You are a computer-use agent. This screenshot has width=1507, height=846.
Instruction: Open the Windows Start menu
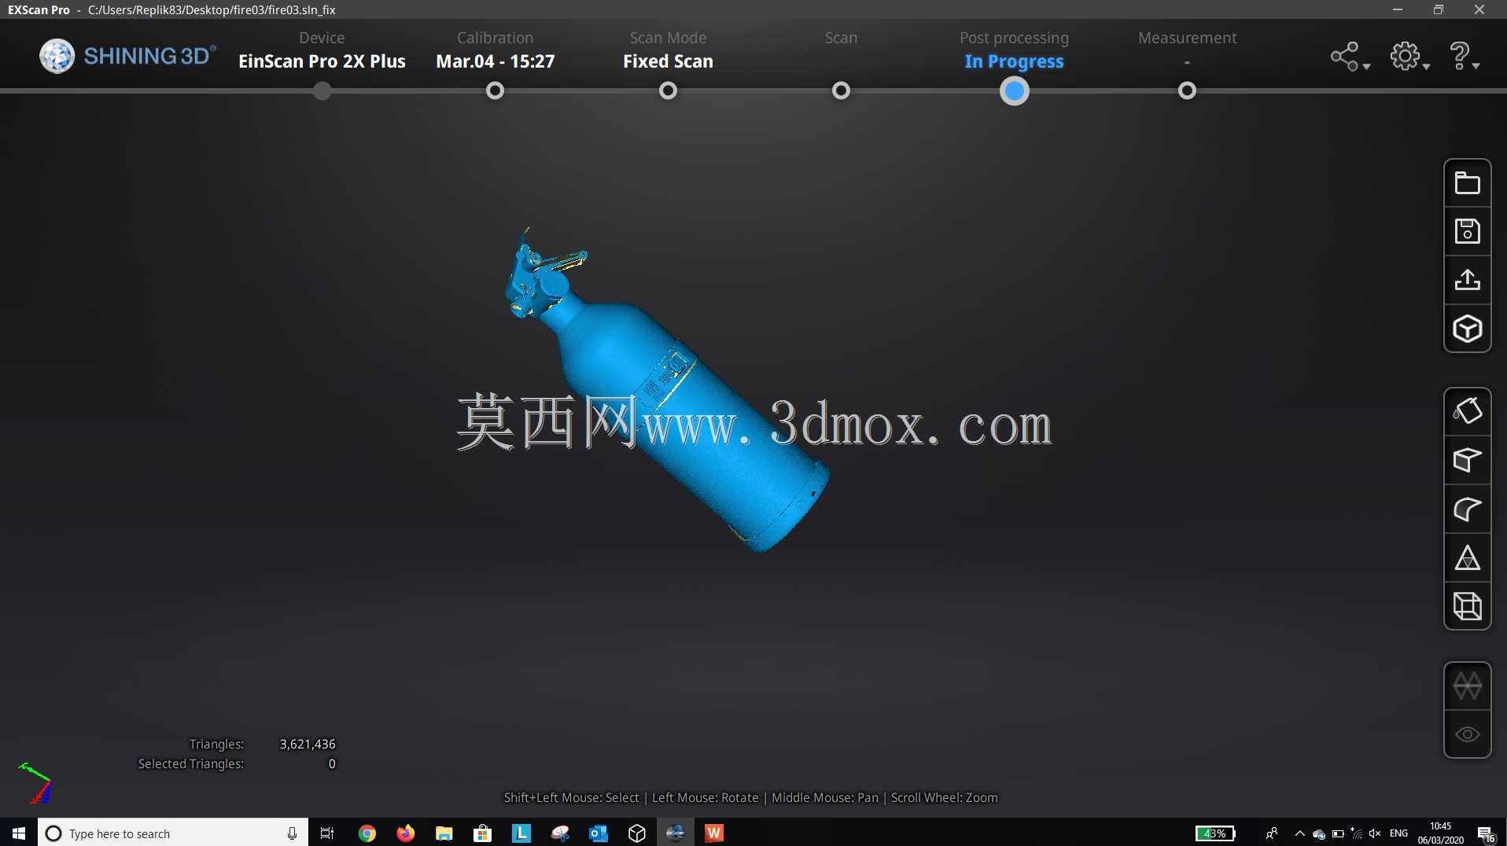click(x=19, y=833)
